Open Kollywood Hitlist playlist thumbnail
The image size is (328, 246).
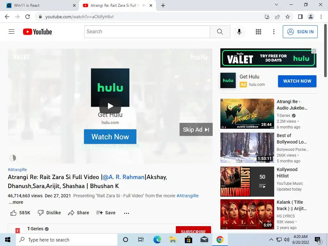[247, 182]
